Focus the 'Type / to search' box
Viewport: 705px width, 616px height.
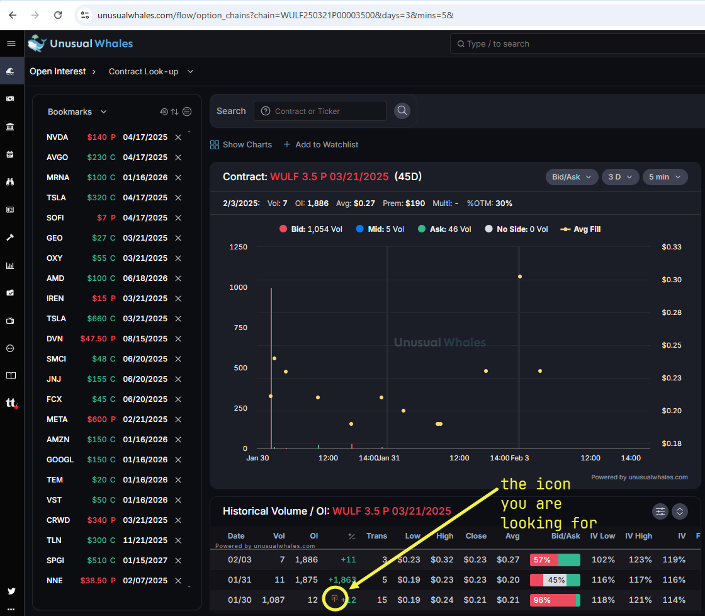(577, 43)
